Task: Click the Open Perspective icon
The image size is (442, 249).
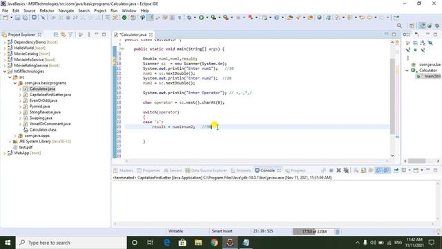Action: (412, 26)
